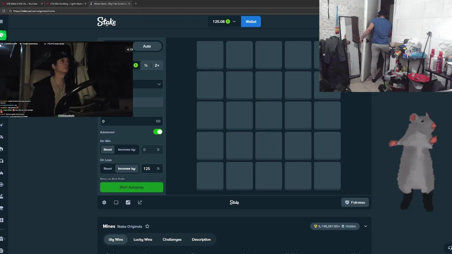Reload the browser page
This screenshot has height=254, width=452.
tap(4, 11)
